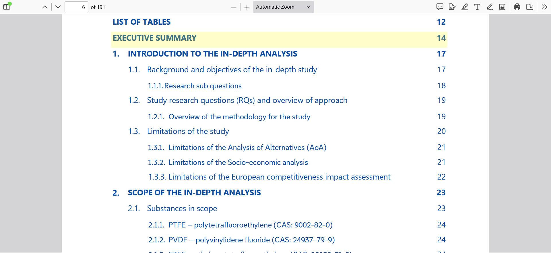Open the Automatic Zoom dropdown
Viewport: 551px width, 253px height.
point(283,7)
